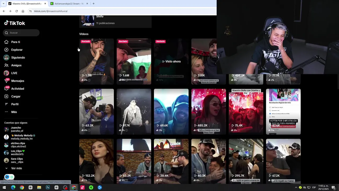Click the Buscar search field

[21, 33]
